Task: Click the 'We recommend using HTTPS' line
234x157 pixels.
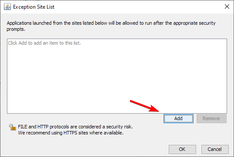Action: click(x=71, y=133)
